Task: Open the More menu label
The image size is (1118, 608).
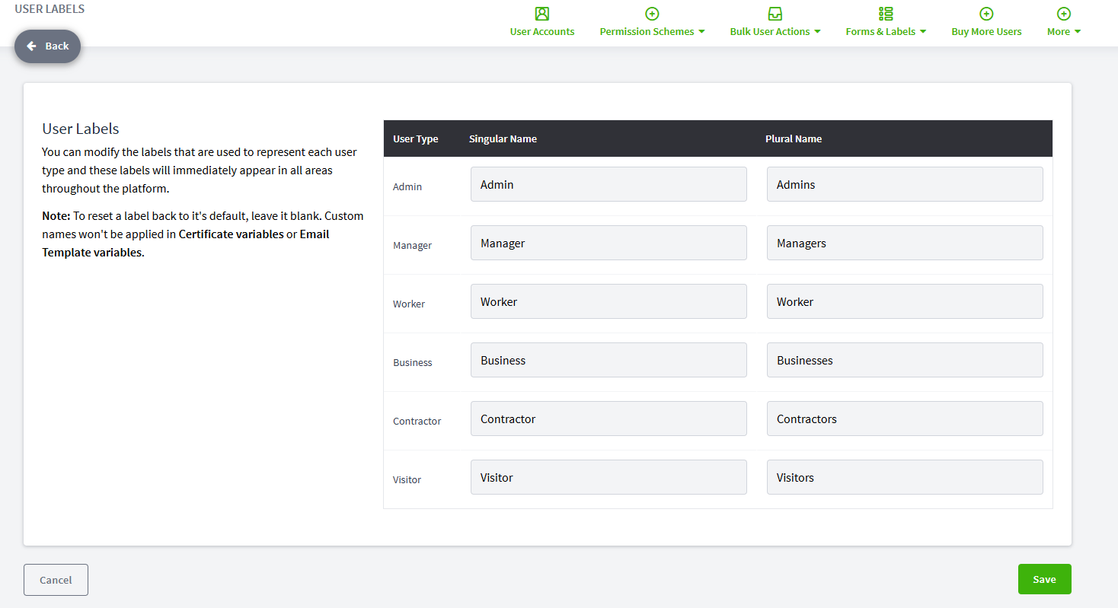Action: click(x=1059, y=32)
